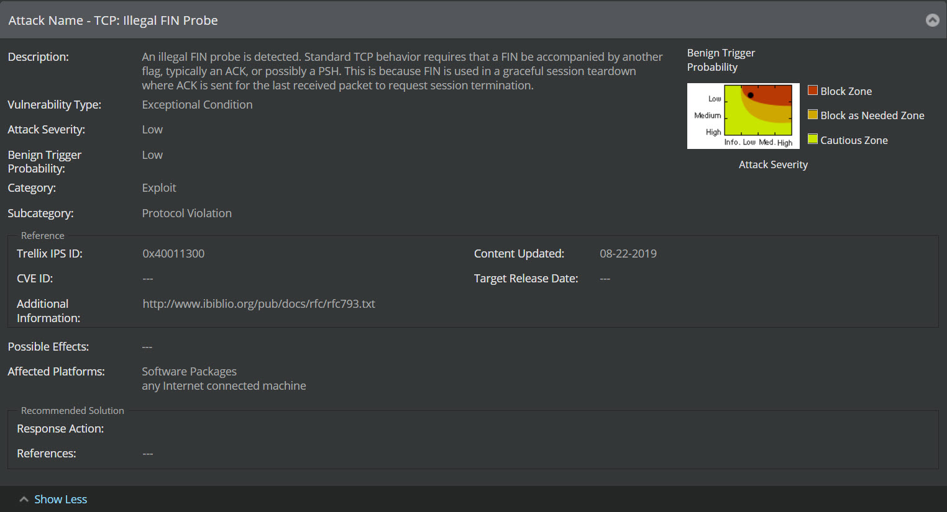Select the Trellix IPS ID value 0x40011300
The height and width of the screenshot is (512, 947).
(173, 254)
